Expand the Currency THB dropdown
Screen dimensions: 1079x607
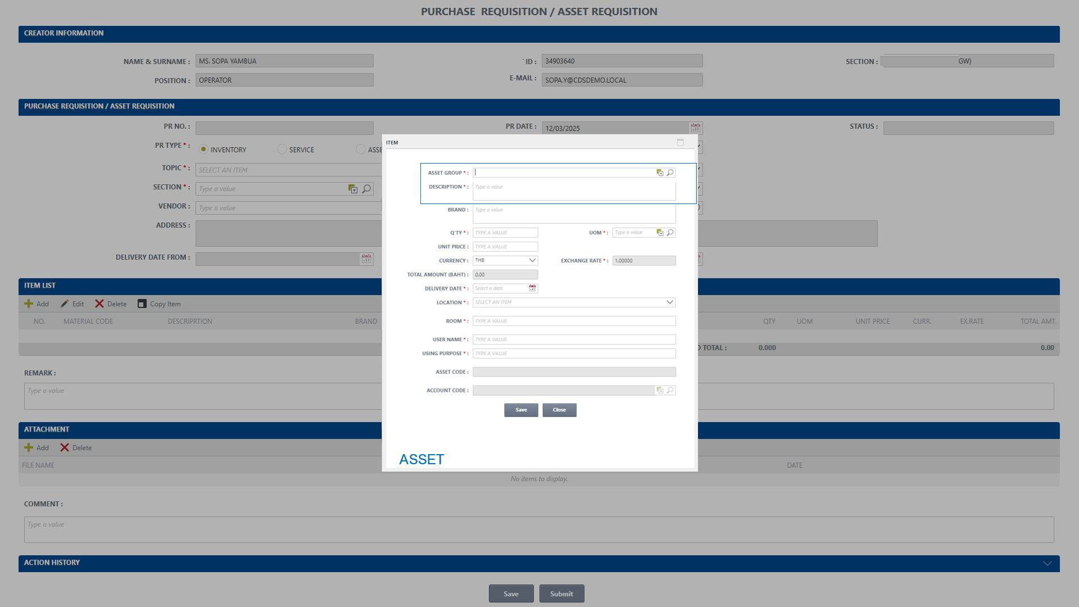[532, 261]
